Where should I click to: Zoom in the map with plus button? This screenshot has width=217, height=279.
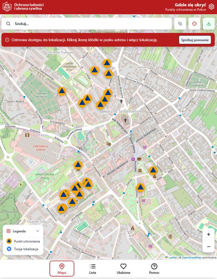208,234
